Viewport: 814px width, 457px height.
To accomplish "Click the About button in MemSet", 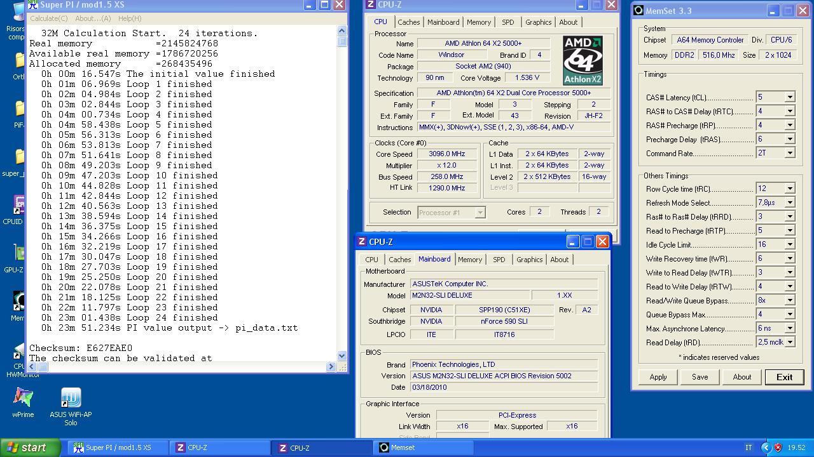I will (x=742, y=376).
